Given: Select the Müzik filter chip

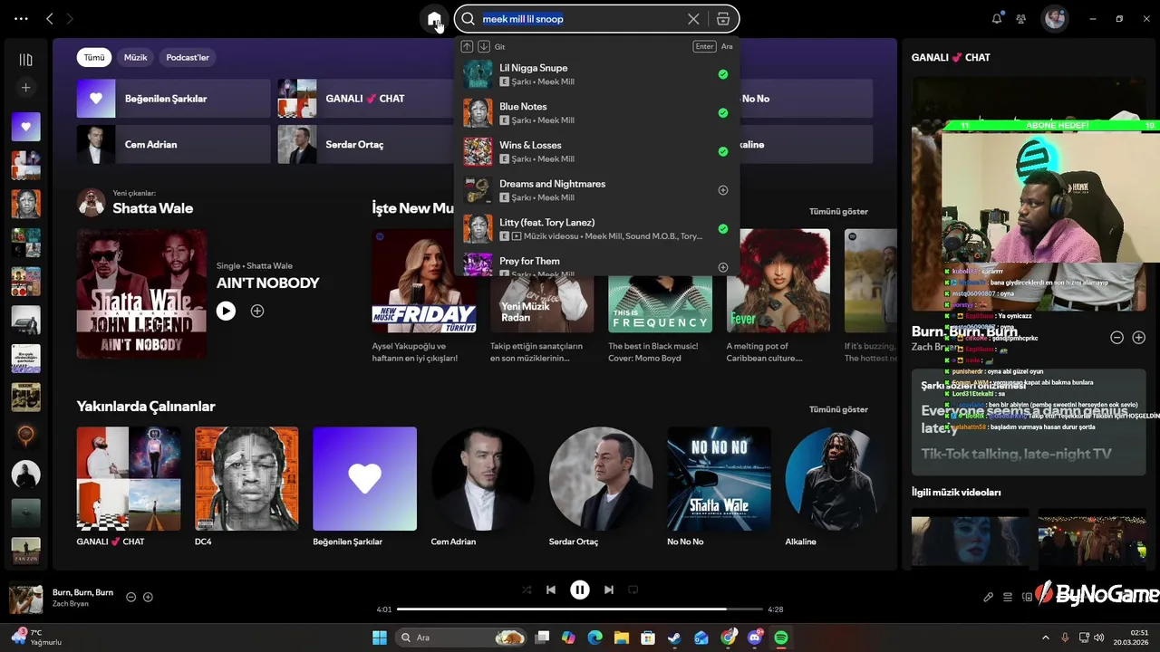Looking at the screenshot, I should tap(135, 57).
